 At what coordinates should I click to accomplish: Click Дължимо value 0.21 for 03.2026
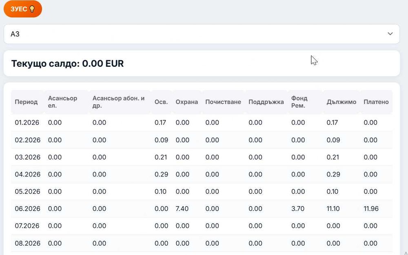click(333, 157)
